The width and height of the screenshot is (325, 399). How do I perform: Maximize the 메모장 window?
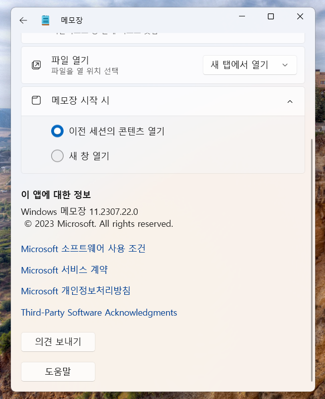coord(271,16)
